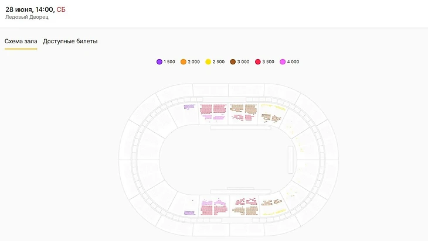Click the purple 1 500 price swatch
The image size is (428, 241).
[159, 62]
